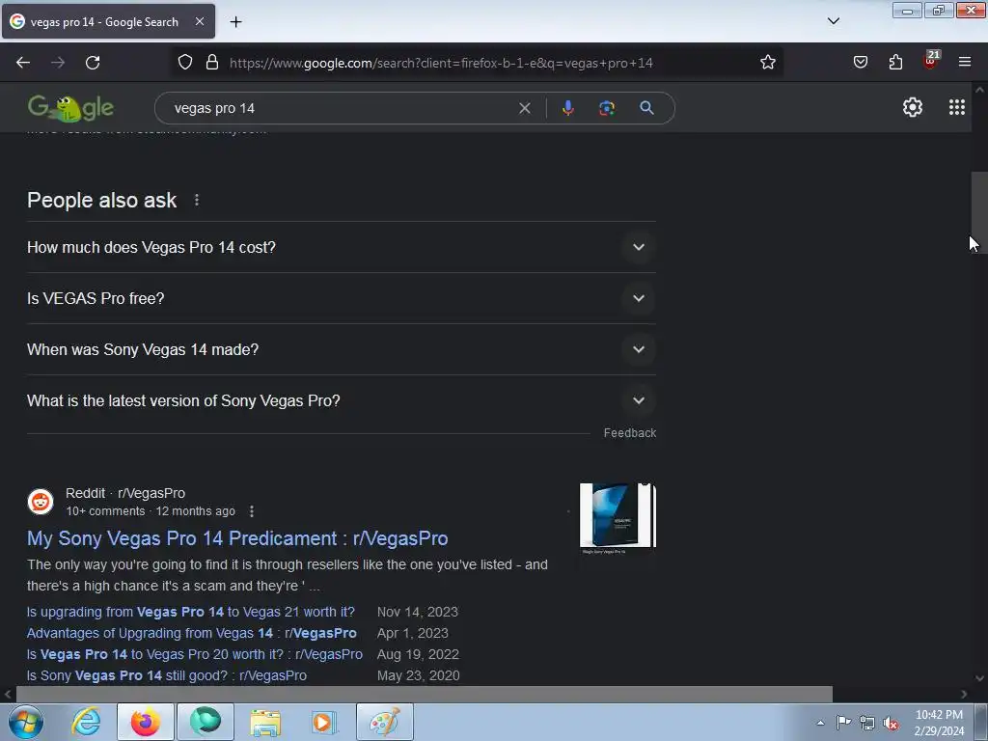988x741 pixels.
Task: Open Paint from the taskbar
Action: tap(385, 722)
